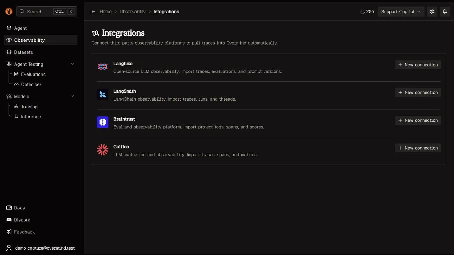
Task: Add new connection for Langfuse
Action: click(x=418, y=65)
